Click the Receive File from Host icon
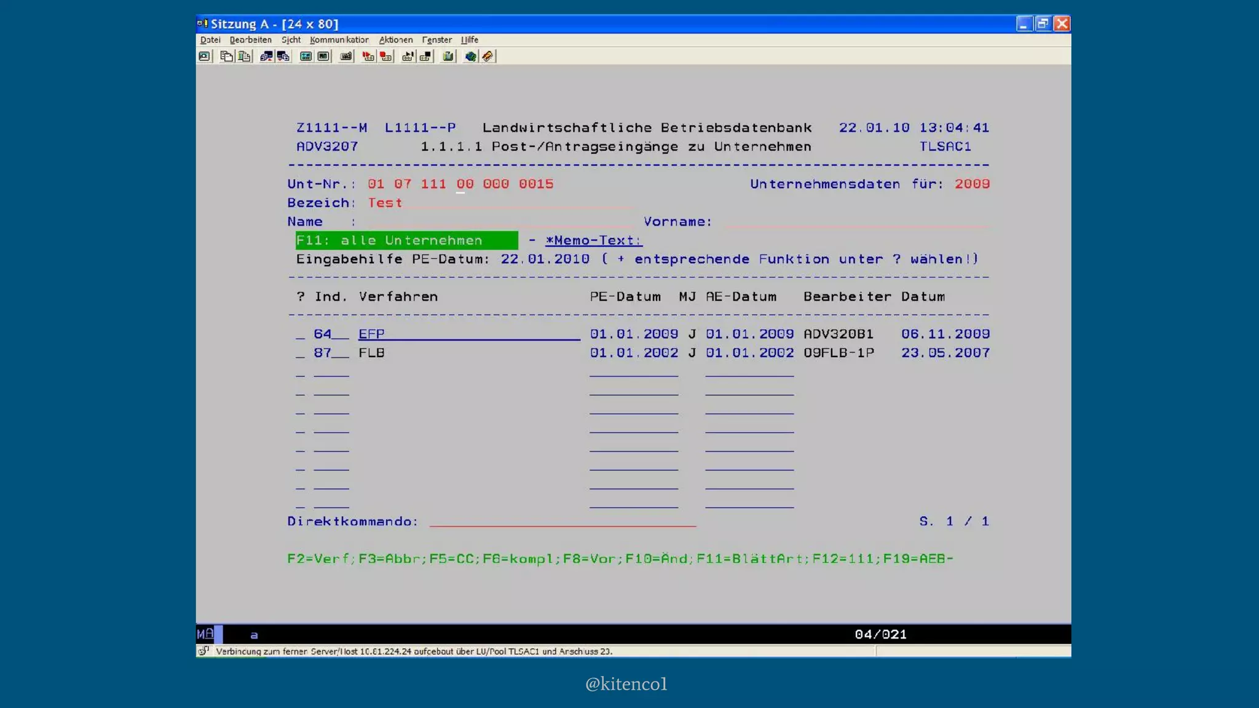 (x=283, y=57)
